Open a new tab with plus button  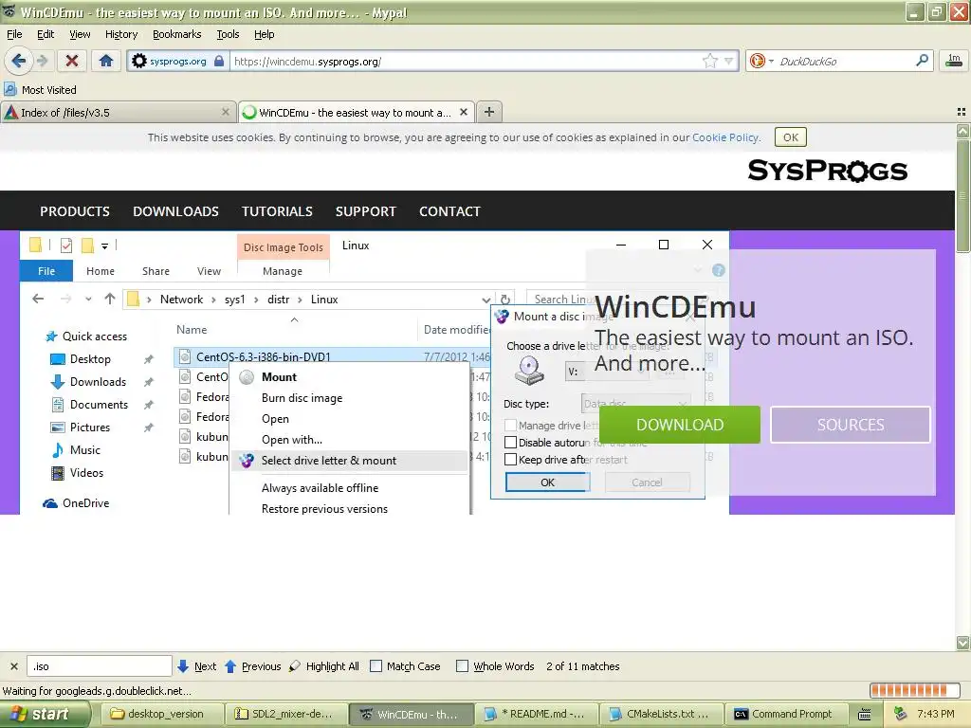tap(489, 112)
